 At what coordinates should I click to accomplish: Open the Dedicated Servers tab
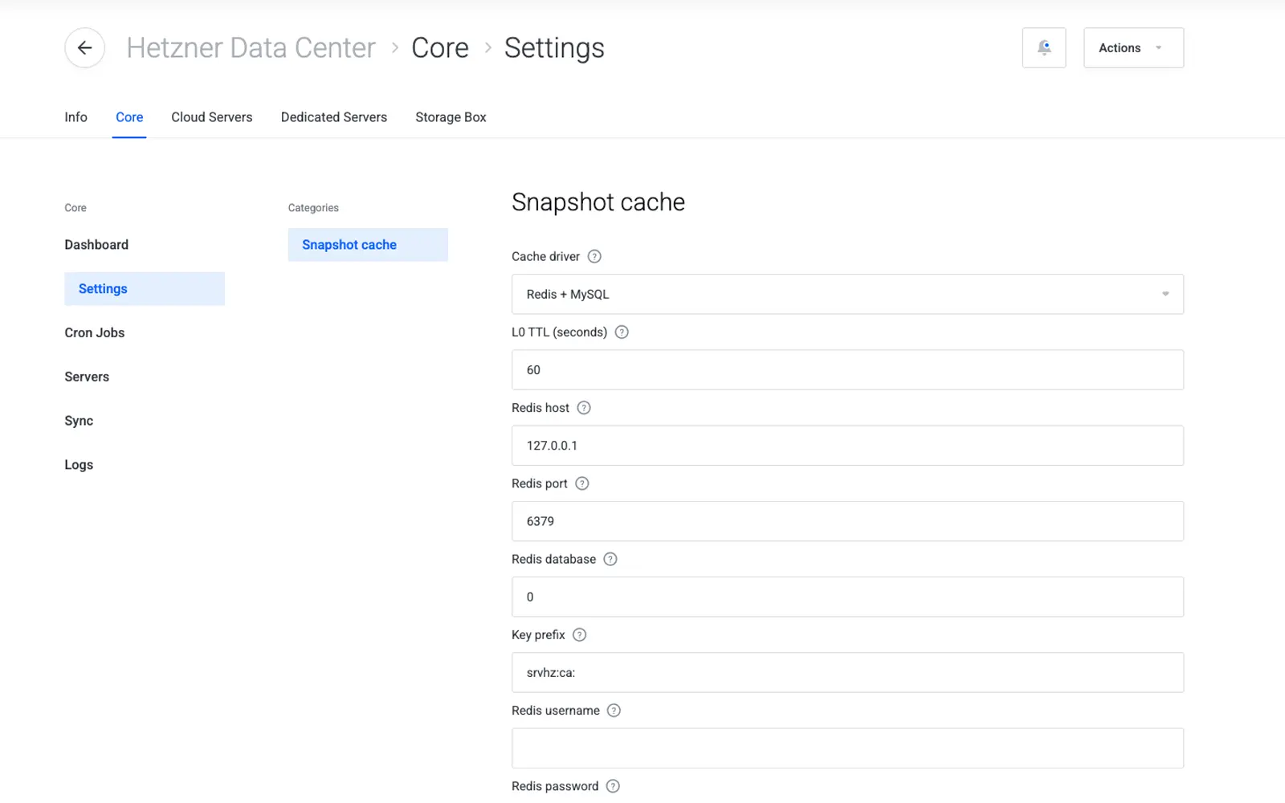point(334,117)
